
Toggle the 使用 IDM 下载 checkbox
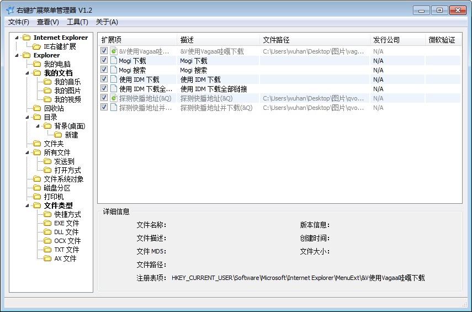[x=104, y=80]
